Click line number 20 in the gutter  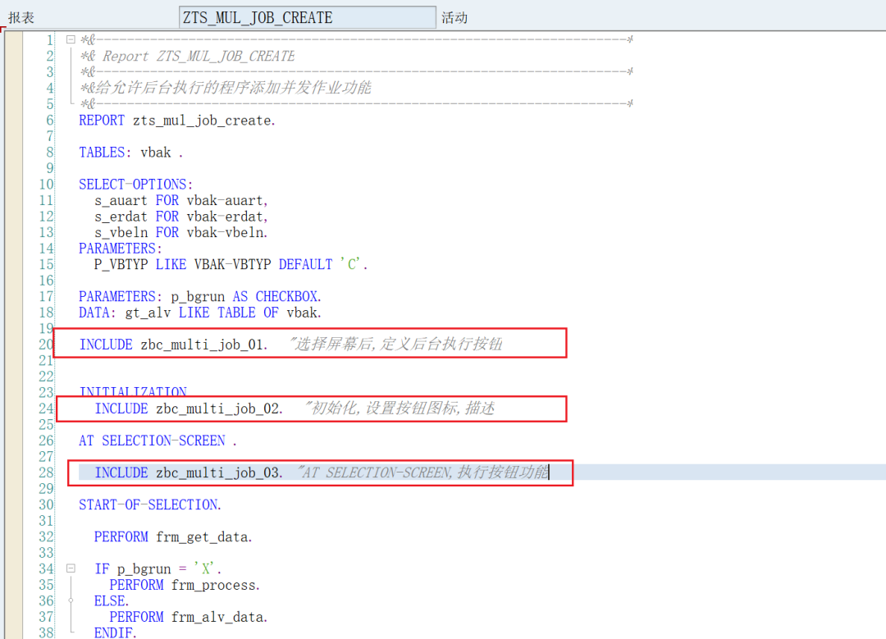[x=46, y=345]
